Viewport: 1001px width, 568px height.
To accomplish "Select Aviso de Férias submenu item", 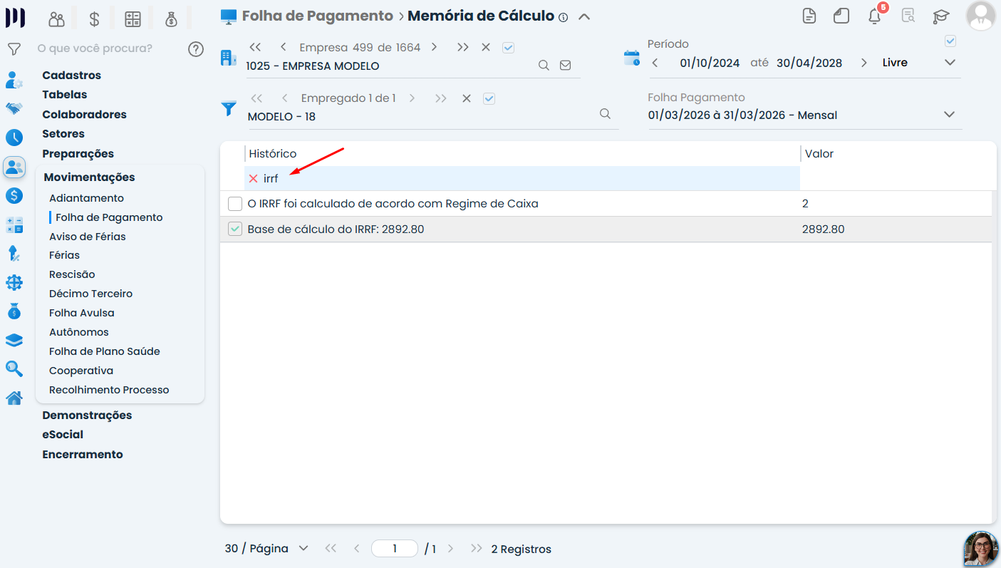I will [88, 237].
